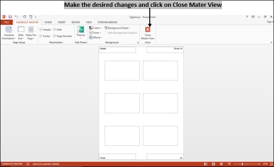Start Slide Show from status bar
Viewport: 274px width, 167px height.
click(229, 164)
